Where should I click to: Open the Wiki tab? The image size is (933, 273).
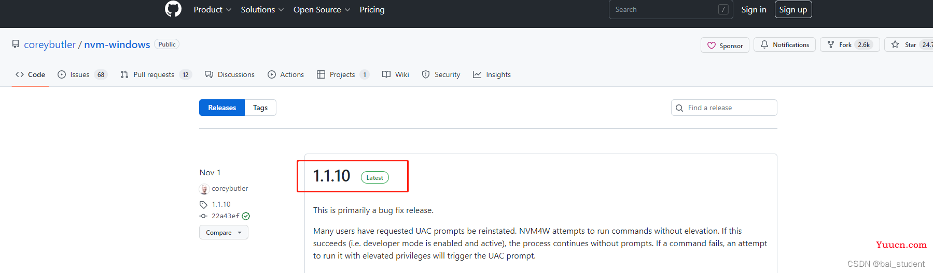[x=395, y=74]
